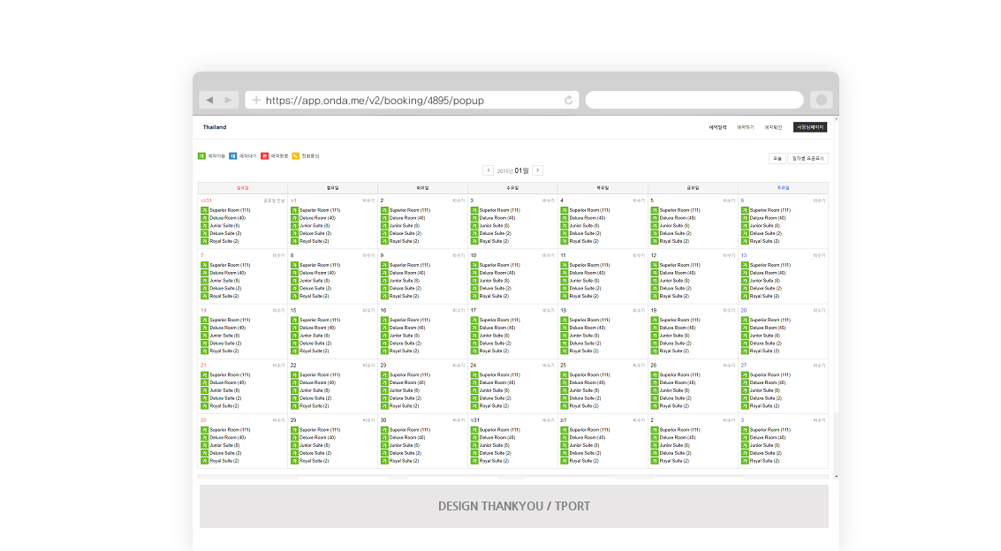Click the 일자별 요금표시 button
This screenshot has width=1001, height=551.
[x=808, y=158]
